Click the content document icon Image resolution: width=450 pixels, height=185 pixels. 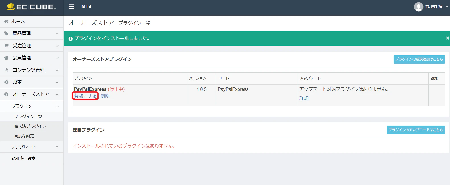(x=6, y=70)
